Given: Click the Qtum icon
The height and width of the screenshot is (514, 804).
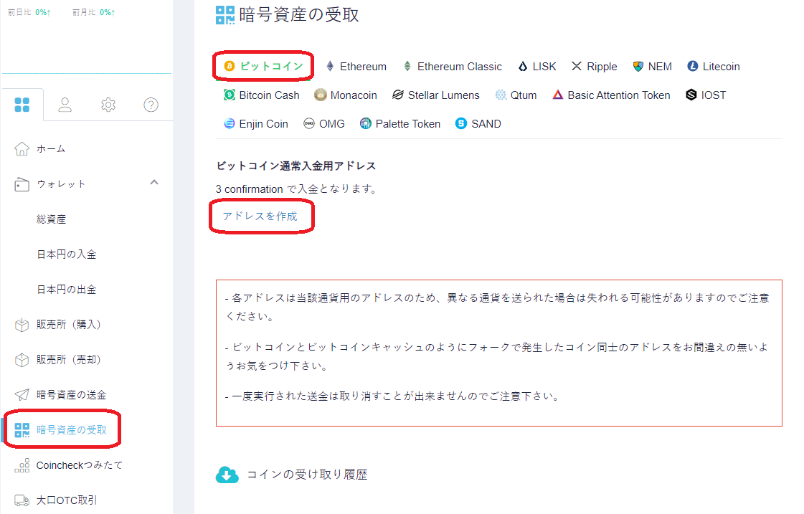Looking at the screenshot, I should (501, 95).
